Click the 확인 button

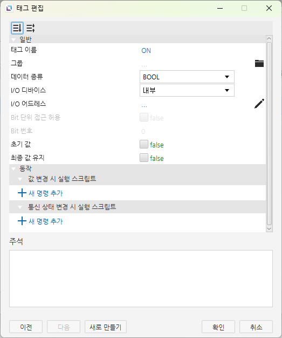tap(218, 327)
